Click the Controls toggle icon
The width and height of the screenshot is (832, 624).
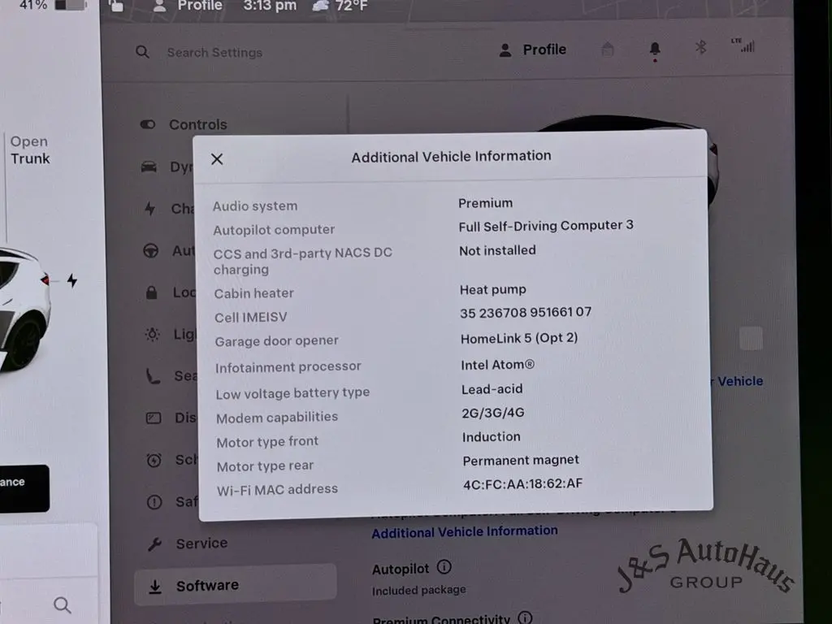148,124
